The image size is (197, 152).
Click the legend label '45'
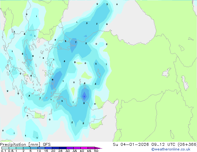[89, 151]
